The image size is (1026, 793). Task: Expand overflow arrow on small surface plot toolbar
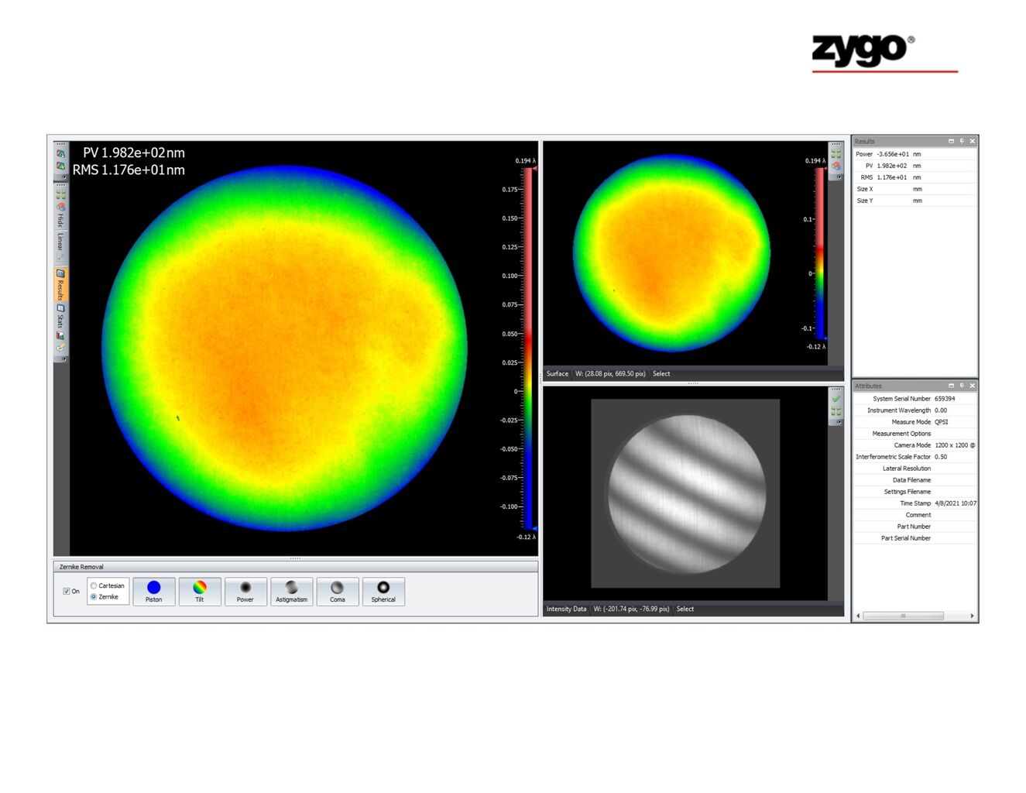pyautogui.click(x=837, y=177)
